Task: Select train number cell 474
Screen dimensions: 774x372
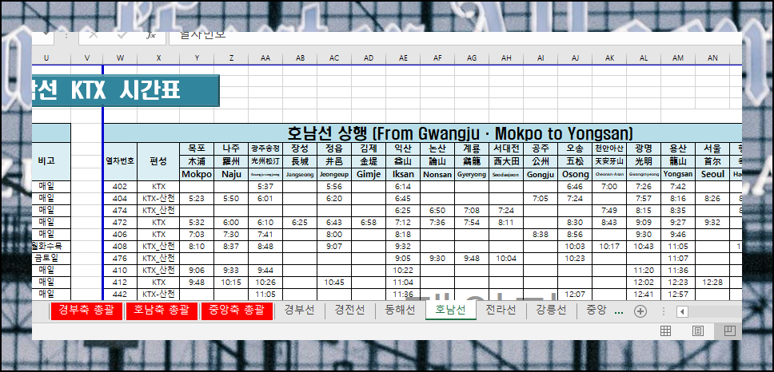Action: (x=120, y=211)
